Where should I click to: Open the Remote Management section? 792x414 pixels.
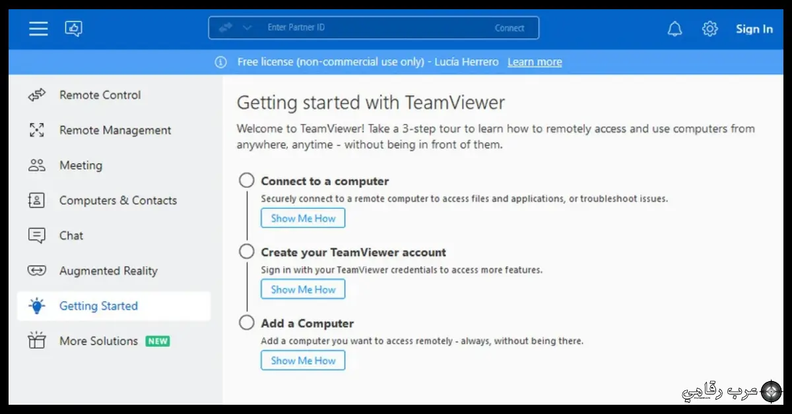[x=115, y=130]
